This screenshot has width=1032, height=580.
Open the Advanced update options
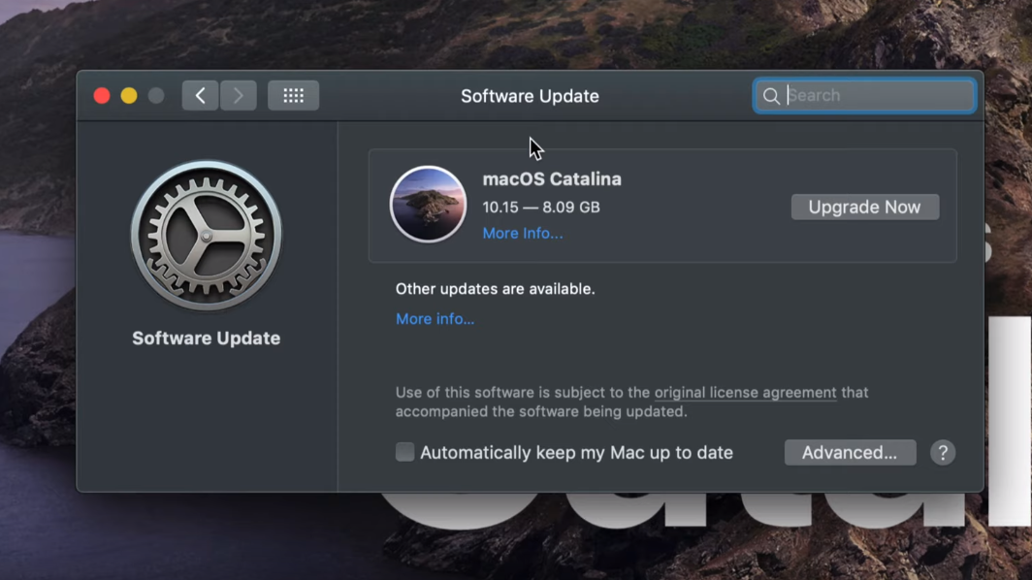850,452
